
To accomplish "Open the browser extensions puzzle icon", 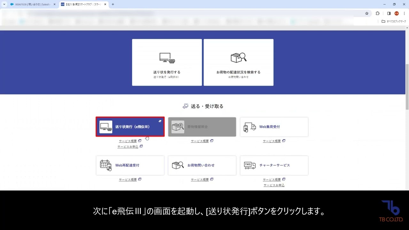I will click(x=377, y=13).
